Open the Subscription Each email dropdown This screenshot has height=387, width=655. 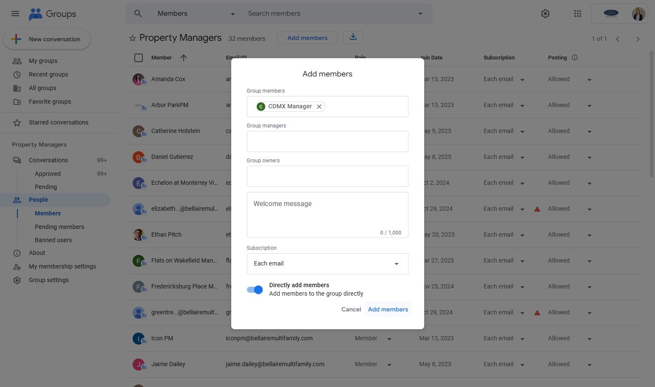pos(327,264)
